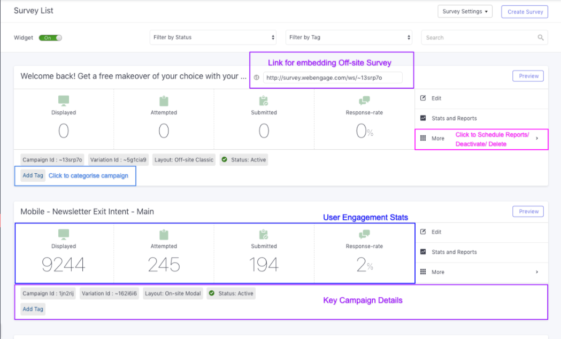Image resolution: width=561 pixels, height=339 pixels.
Task: Click the Submitted clipboard icon in Welcome back card
Action: coord(264,101)
